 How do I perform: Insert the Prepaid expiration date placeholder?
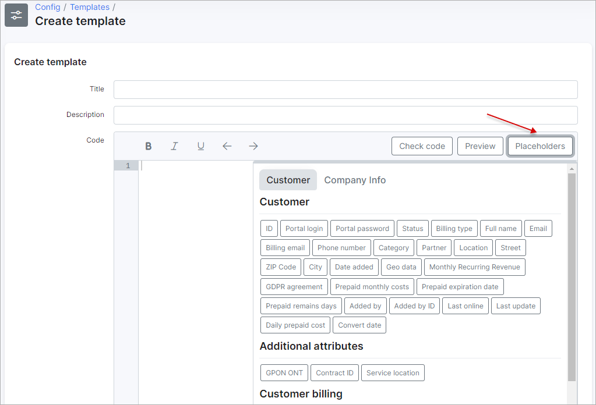(460, 287)
